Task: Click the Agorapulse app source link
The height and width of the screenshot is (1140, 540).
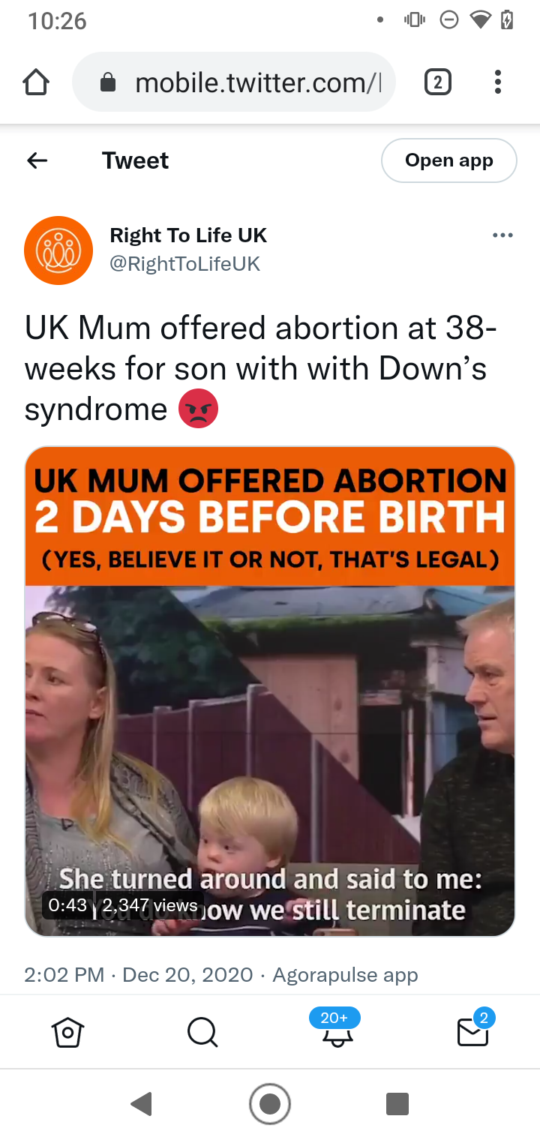Action: [345, 975]
